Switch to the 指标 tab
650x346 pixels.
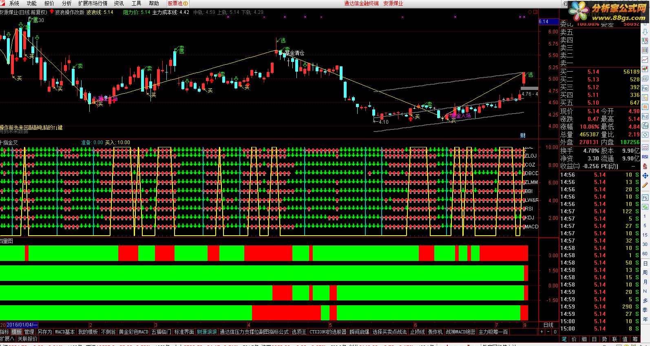point(4,332)
